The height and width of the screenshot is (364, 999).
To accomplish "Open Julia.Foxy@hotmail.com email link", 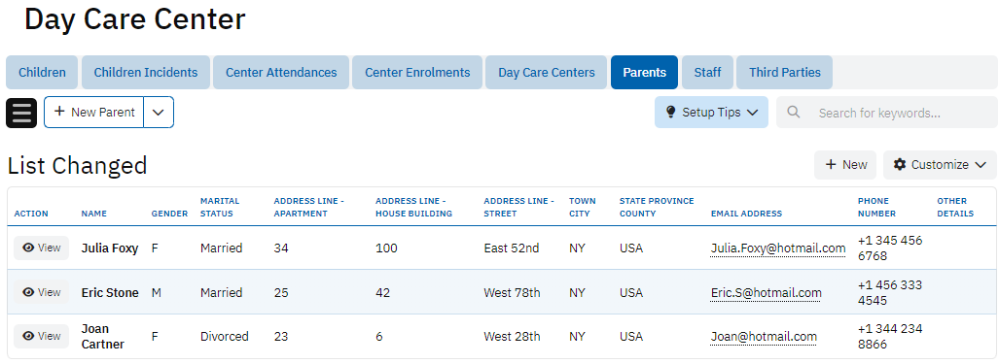I will pos(778,248).
